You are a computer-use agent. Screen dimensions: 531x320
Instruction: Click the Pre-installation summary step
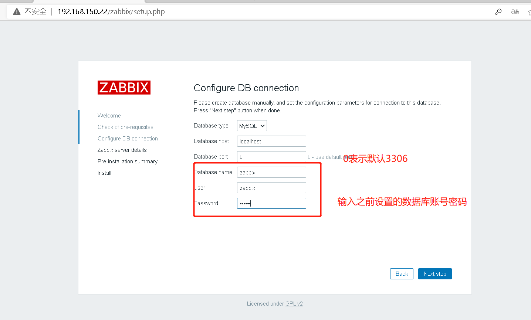point(127,161)
